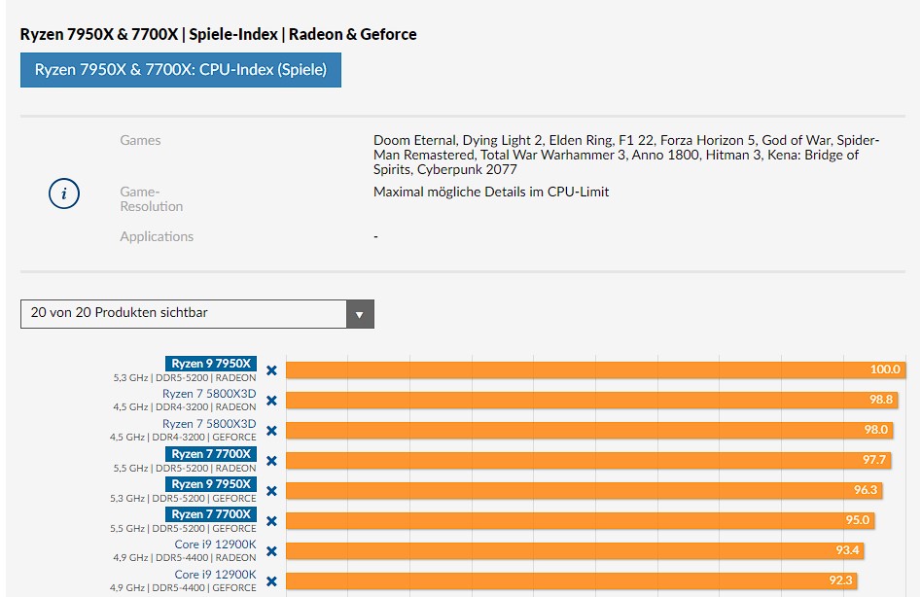Click the 92.3 orange bar
Screen dimensions: 921x597
coord(572,580)
